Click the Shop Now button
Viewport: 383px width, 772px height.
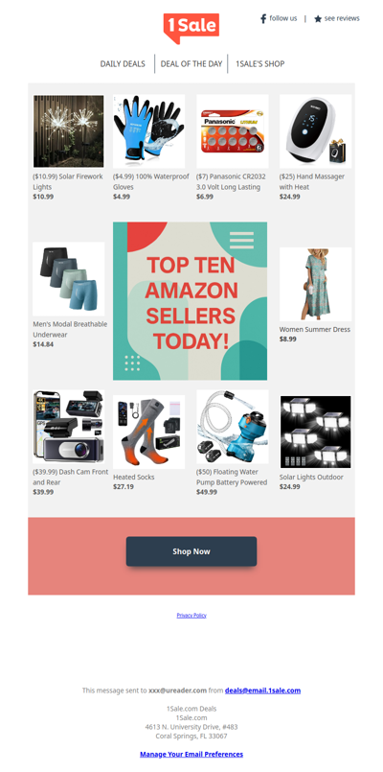pyautogui.click(x=191, y=551)
